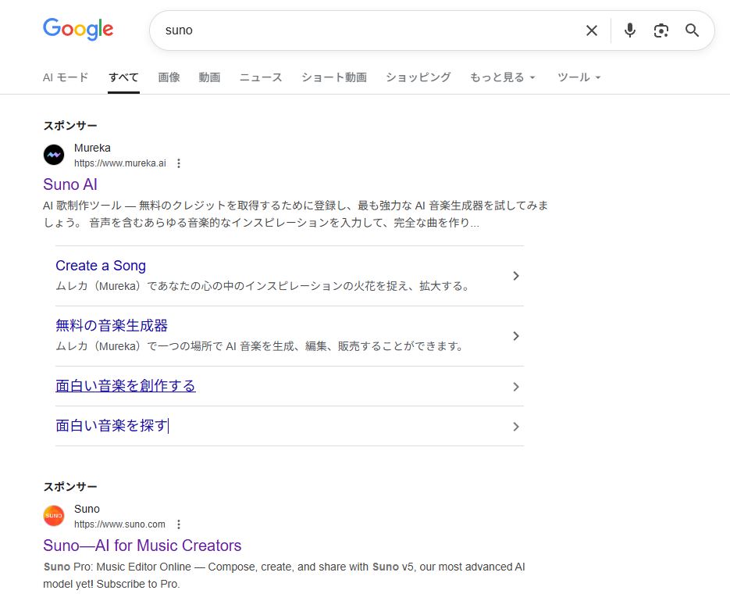Click chevron beside 面白い音楽を探す

(x=515, y=427)
